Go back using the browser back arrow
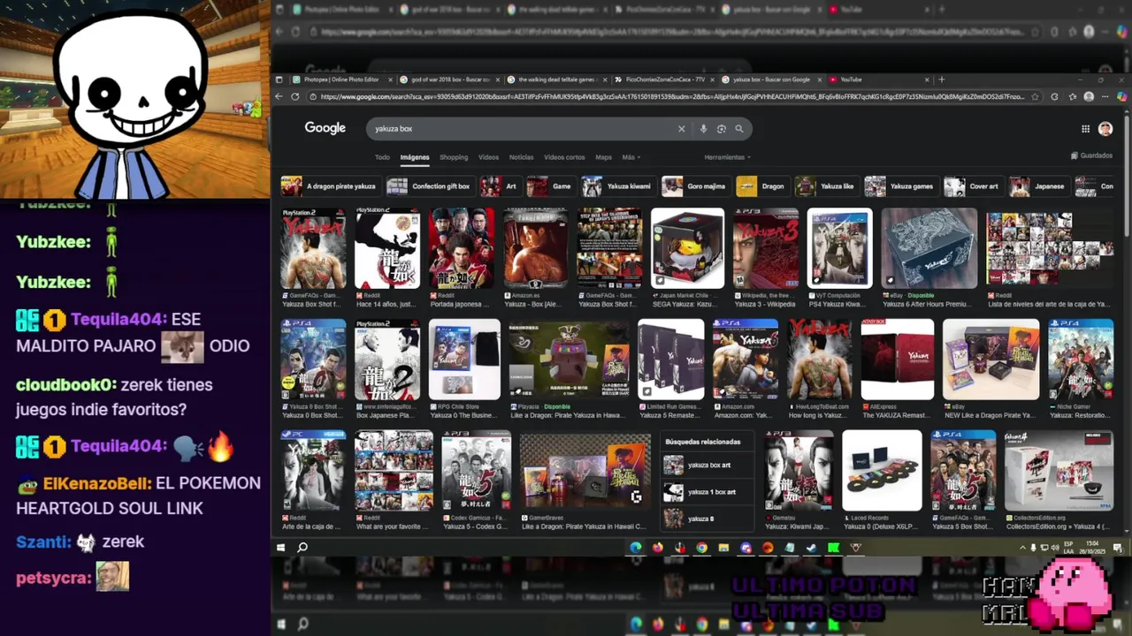This screenshot has height=636, width=1132. 279,96
